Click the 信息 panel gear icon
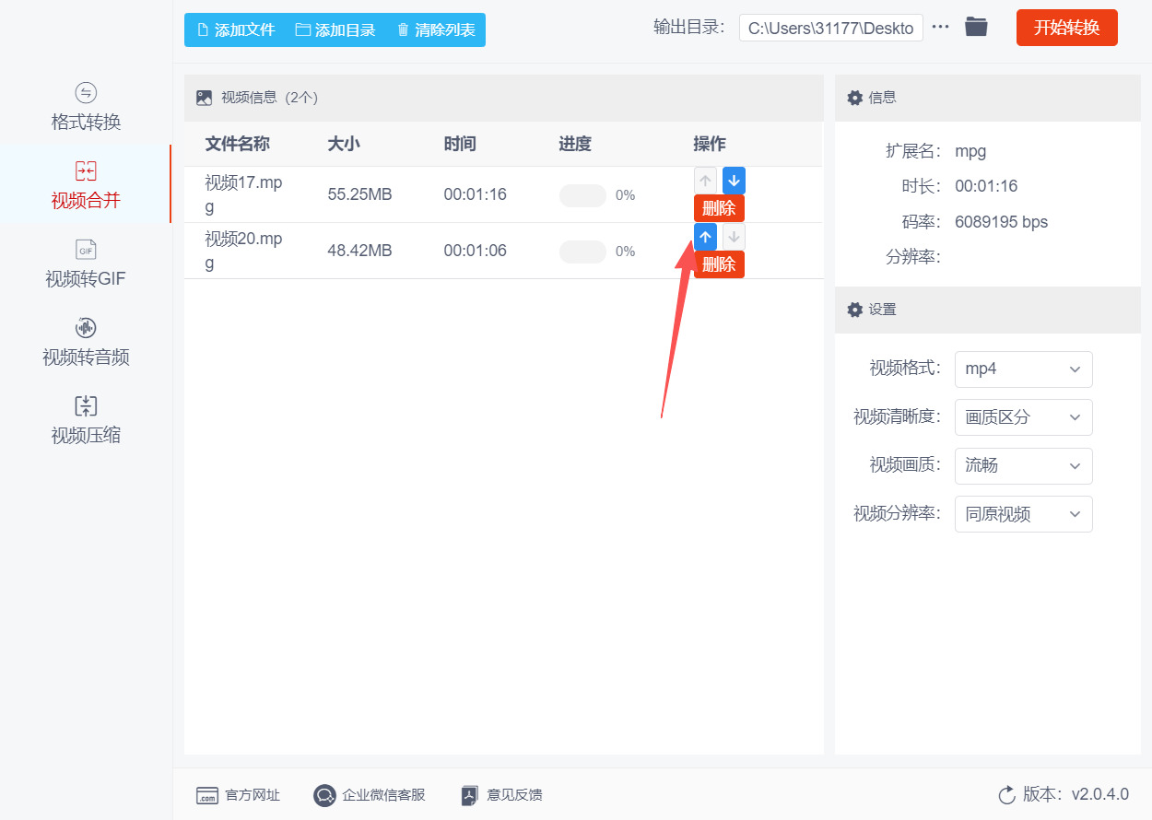Image resolution: width=1152 pixels, height=820 pixels. (854, 97)
